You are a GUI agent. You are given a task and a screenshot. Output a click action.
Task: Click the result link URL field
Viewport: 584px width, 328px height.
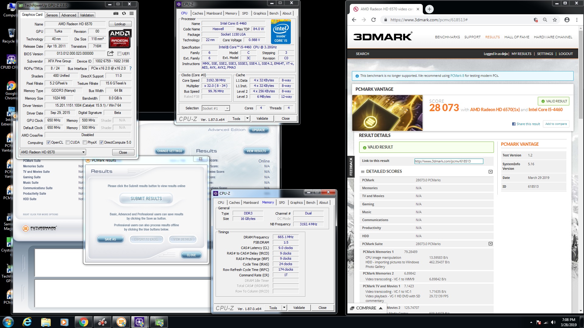click(x=449, y=161)
